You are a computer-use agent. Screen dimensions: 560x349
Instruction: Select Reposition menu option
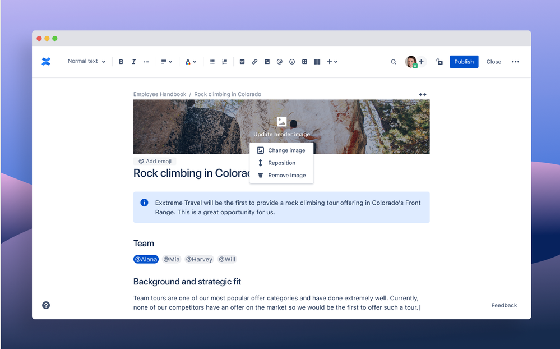(281, 163)
